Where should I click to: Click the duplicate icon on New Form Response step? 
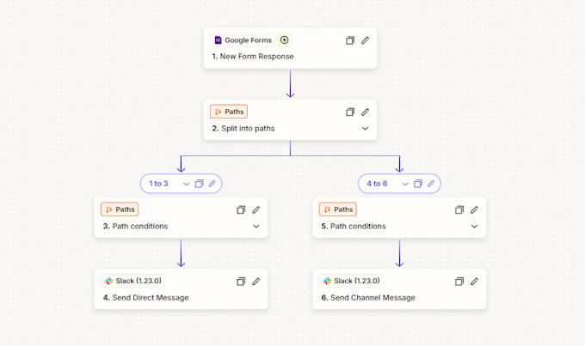point(350,40)
